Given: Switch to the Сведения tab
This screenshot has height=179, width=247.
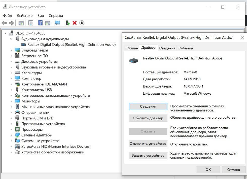Looking at the screenshot, I should point(167,48).
